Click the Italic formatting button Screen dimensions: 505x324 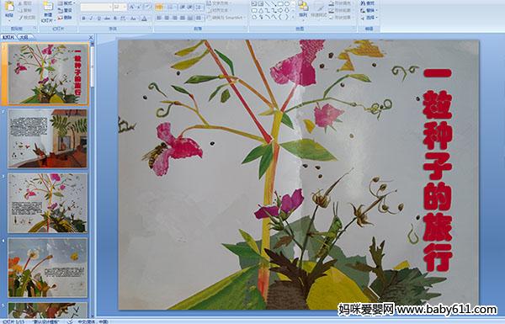click(91, 19)
